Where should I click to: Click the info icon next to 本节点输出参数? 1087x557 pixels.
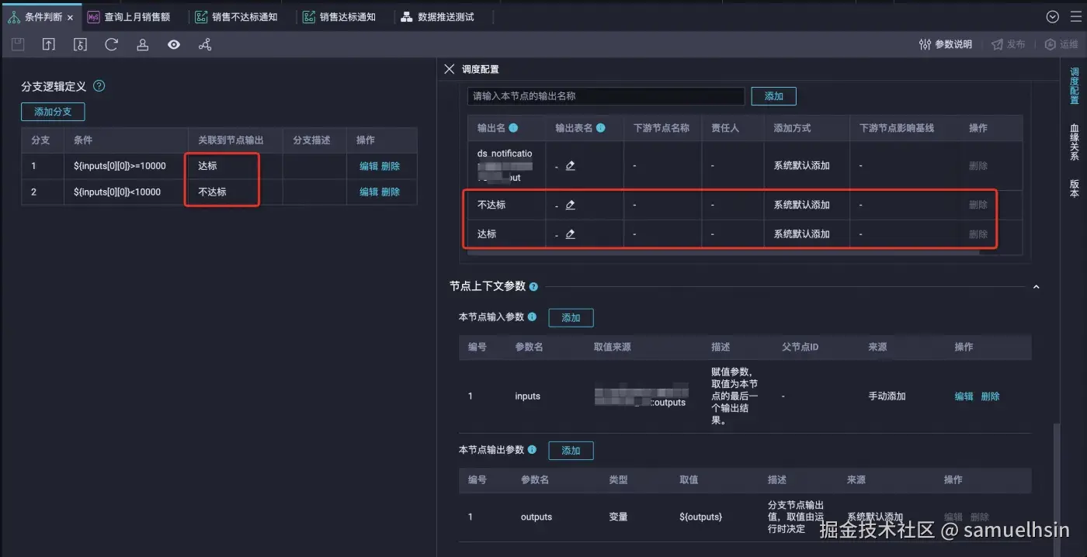tap(532, 450)
